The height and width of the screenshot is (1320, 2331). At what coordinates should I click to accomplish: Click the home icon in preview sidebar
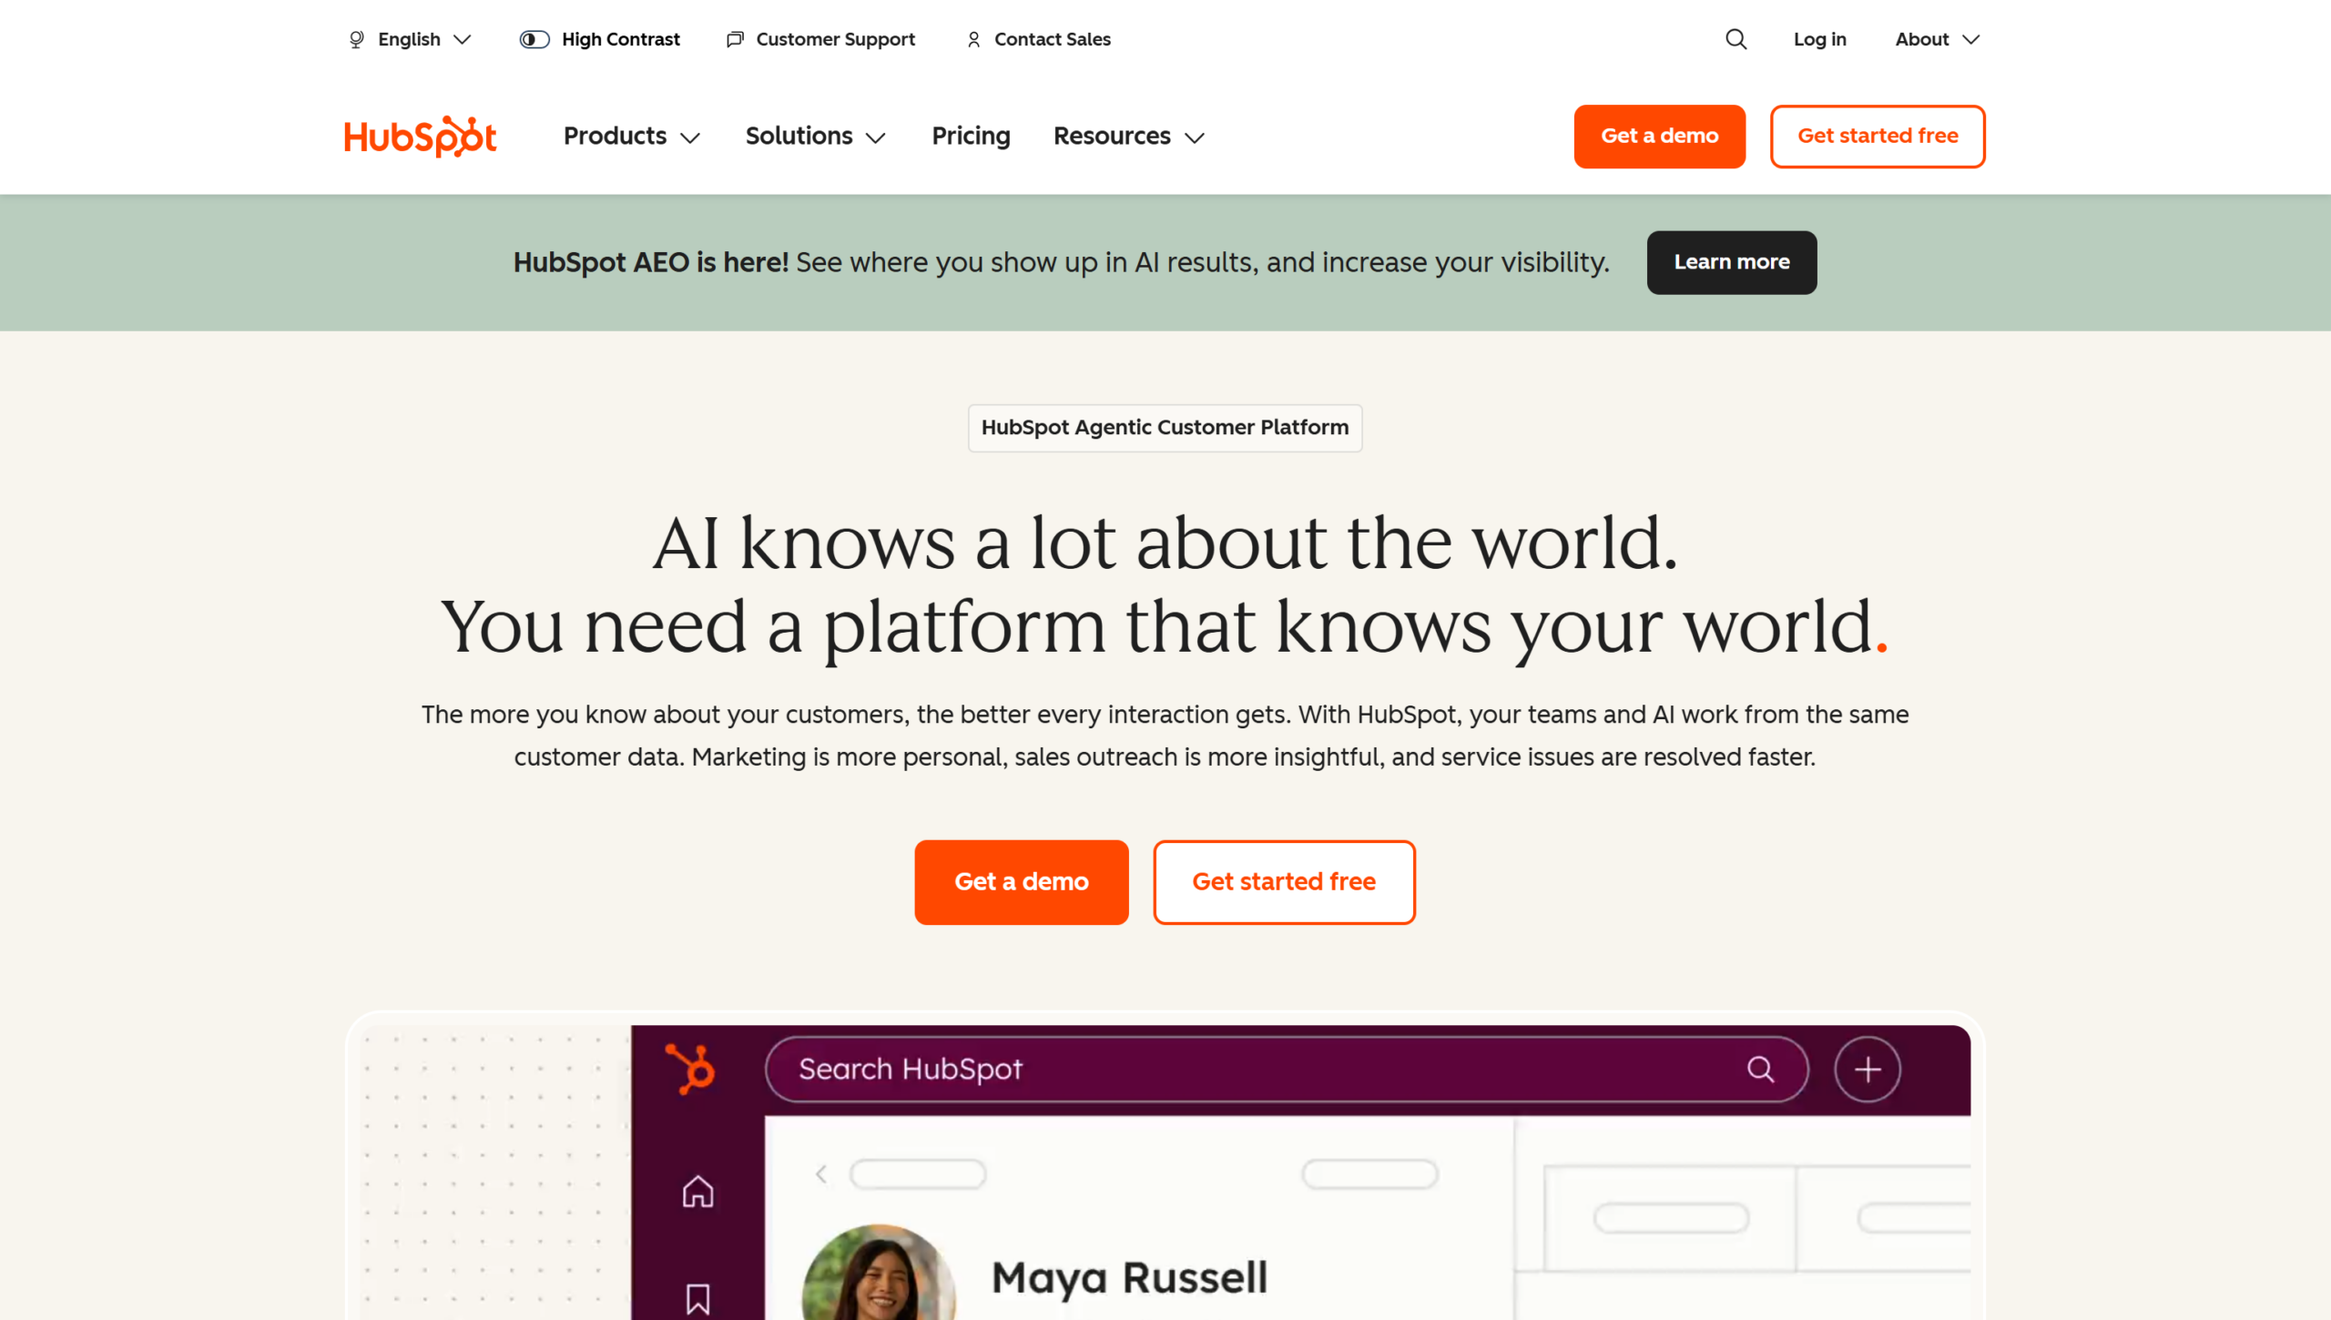pos(698,1192)
